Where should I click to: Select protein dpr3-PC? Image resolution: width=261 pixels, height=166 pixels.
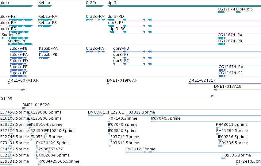121,61
